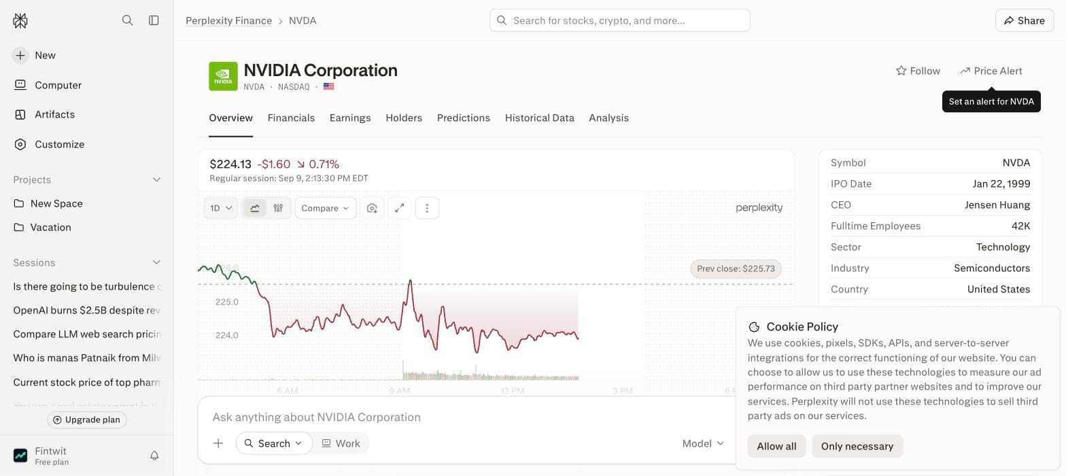Open the sidebar search icon
1066x476 pixels.
coord(127,20)
